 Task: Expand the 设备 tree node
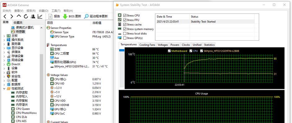coord(4,69)
